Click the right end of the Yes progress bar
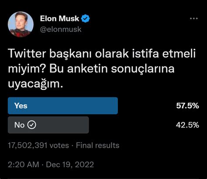 click(116, 106)
